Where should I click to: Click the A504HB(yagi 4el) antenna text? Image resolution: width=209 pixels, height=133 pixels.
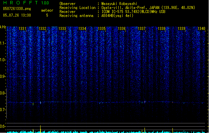(117, 16)
